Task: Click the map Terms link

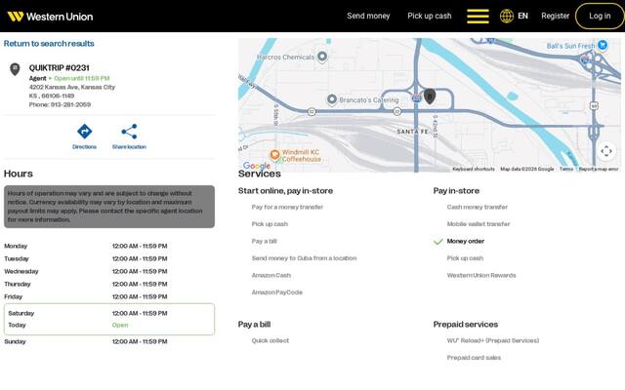Action: tap(566, 169)
